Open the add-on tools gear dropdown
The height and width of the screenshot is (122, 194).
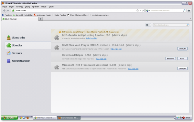tap(148, 25)
